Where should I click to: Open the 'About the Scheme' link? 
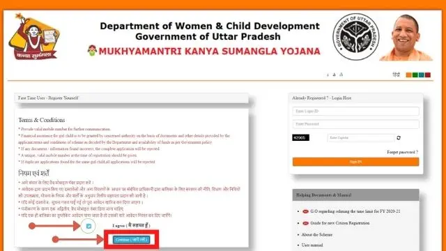[317, 235]
